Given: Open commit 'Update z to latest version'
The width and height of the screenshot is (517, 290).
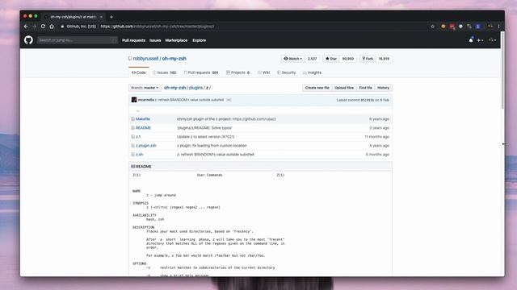Looking at the screenshot, I should 206,136.
